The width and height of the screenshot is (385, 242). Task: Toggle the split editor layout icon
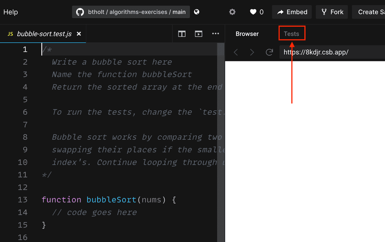[182, 34]
